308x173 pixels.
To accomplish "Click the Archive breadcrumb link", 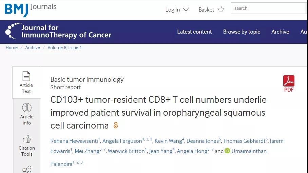I will (x=33, y=48).
